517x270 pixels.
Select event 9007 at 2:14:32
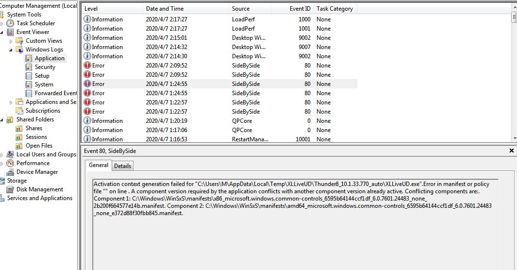[219, 47]
